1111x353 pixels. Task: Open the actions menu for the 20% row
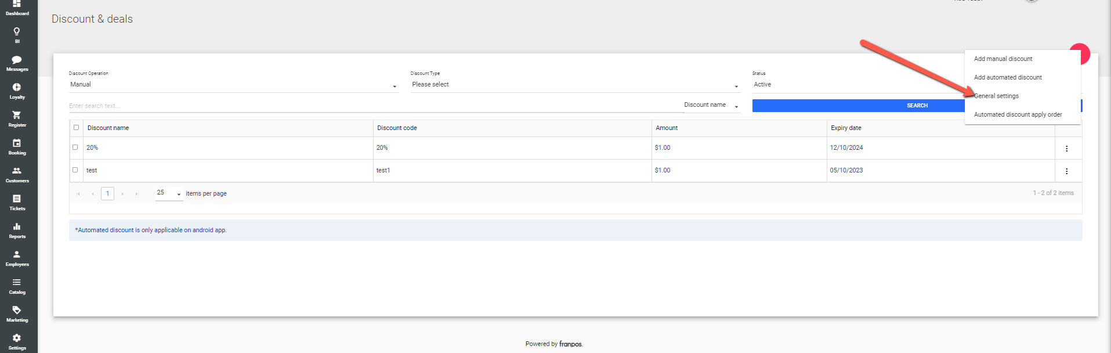[x=1066, y=149]
